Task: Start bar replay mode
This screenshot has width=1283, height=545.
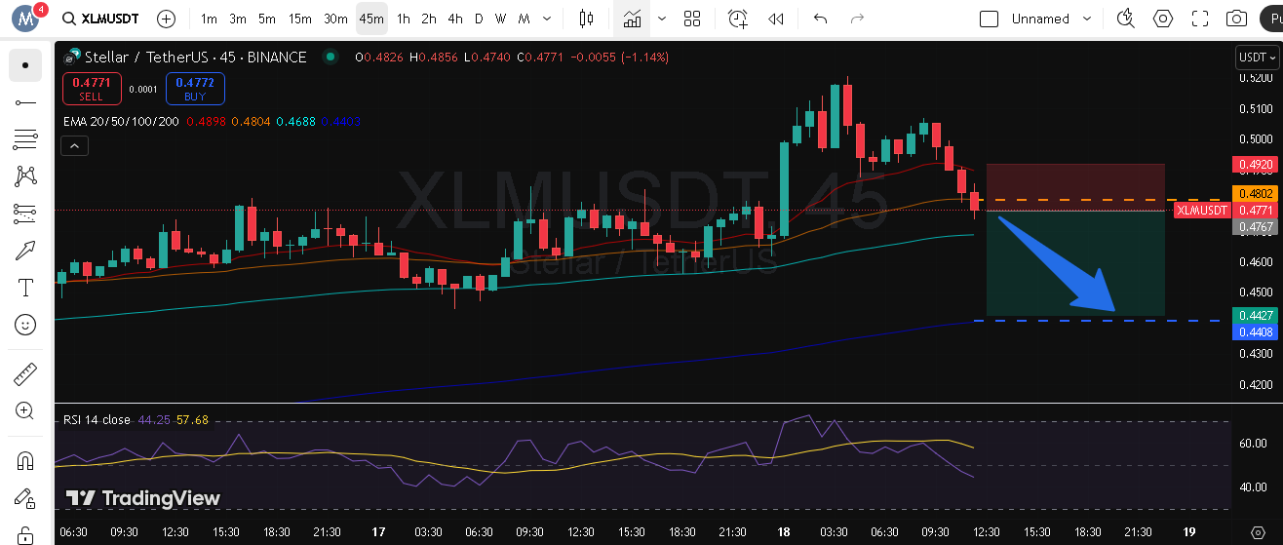Action: coord(776,19)
